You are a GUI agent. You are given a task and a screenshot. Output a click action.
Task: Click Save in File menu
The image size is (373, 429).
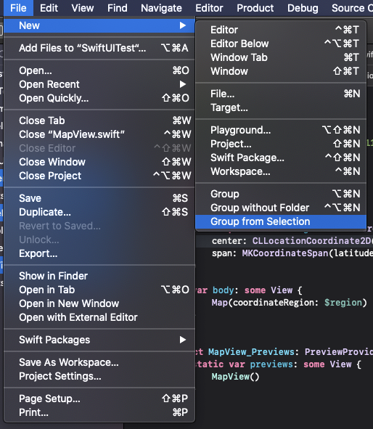tap(99, 198)
